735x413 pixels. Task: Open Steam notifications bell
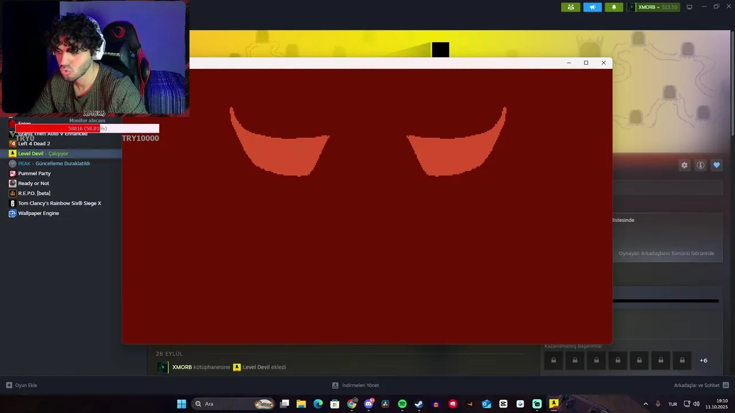[x=614, y=7]
